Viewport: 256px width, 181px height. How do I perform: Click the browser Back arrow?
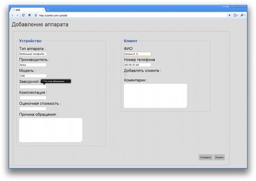(12, 15)
